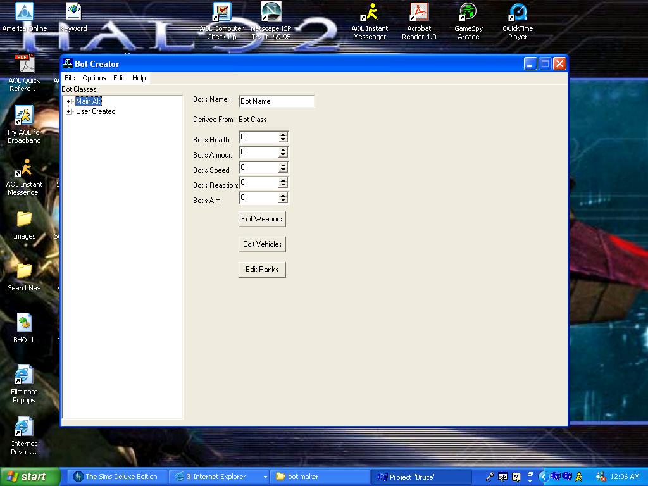Image resolution: width=648 pixels, height=486 pixels.
Task: Click the AIM running man tray icon
Action: (578, 477)
